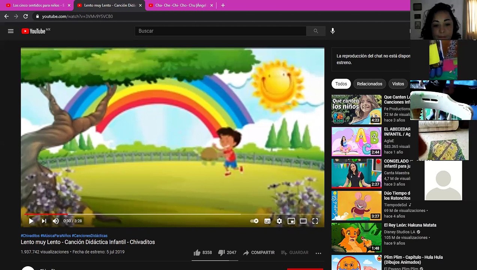Mute the video volume
Image resolution: width=477 pixels, height=270 pixels.
pyautogui.click(x=56, y=221)
